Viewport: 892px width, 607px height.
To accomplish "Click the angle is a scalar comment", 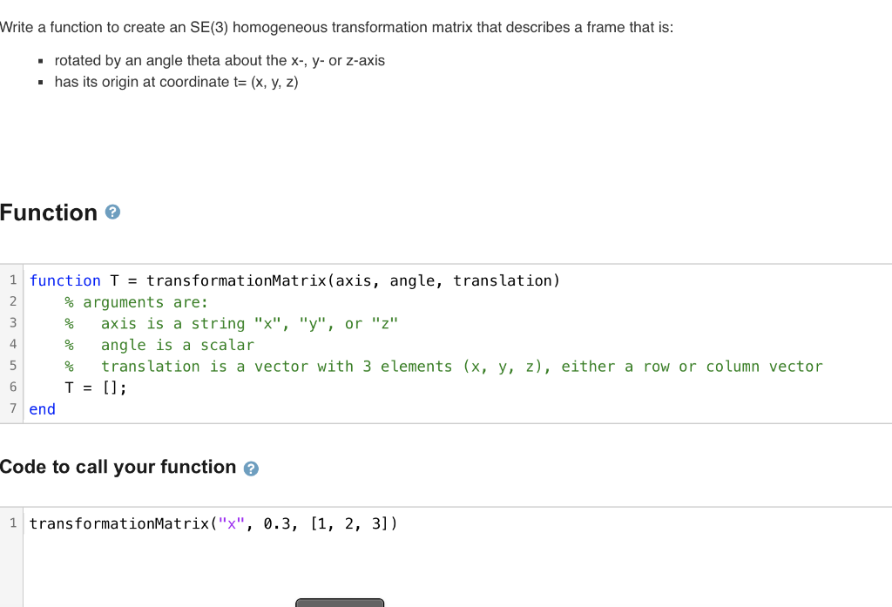I will pyautogui.click(x=161, y=345).
